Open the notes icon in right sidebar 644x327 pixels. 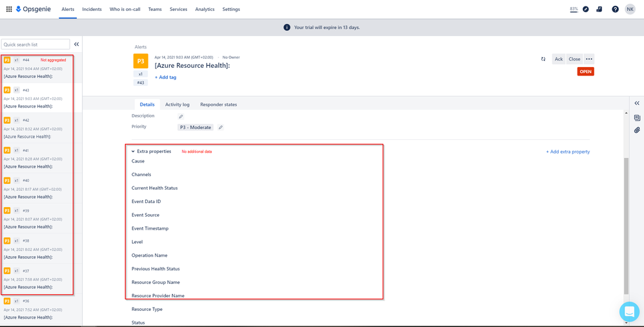click(x=637, y=118)
